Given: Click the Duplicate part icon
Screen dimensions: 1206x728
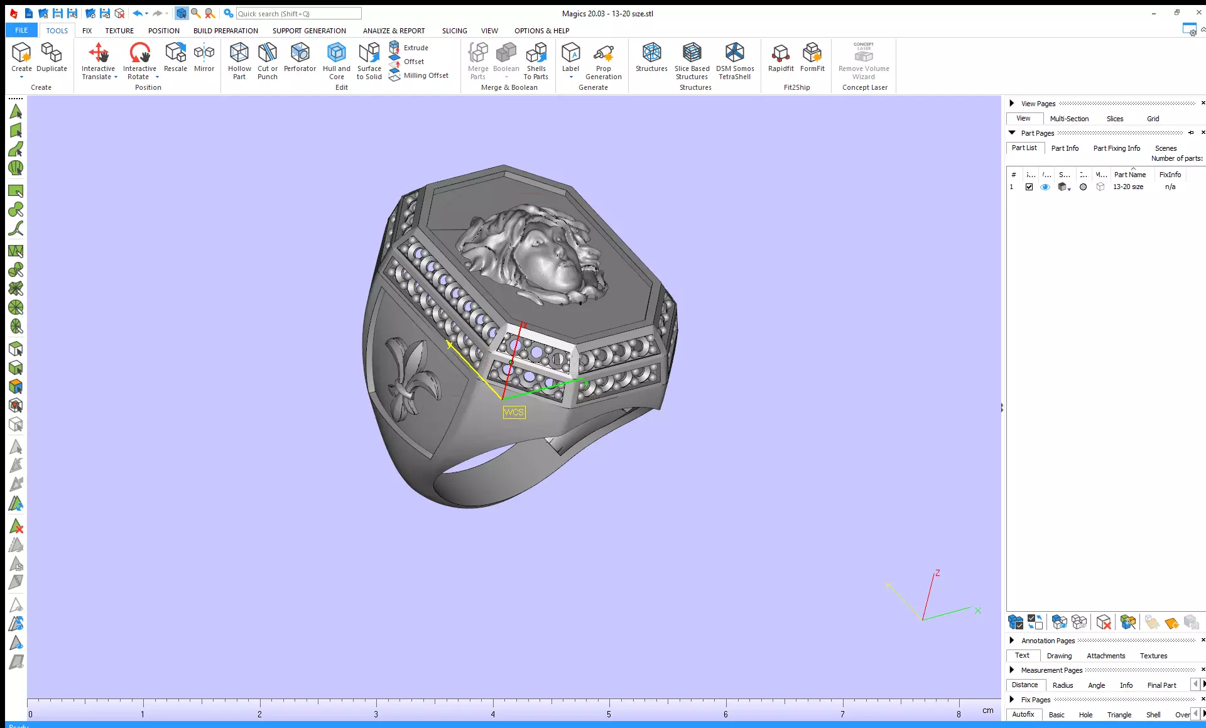Looking at the screenshot, I should 52,57.
